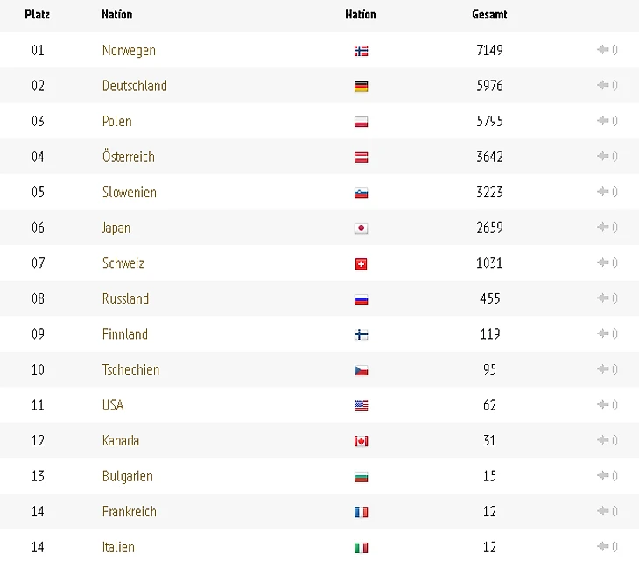
Task: Click the rank change arrow in Russland's row
Action: coord(602,298)
